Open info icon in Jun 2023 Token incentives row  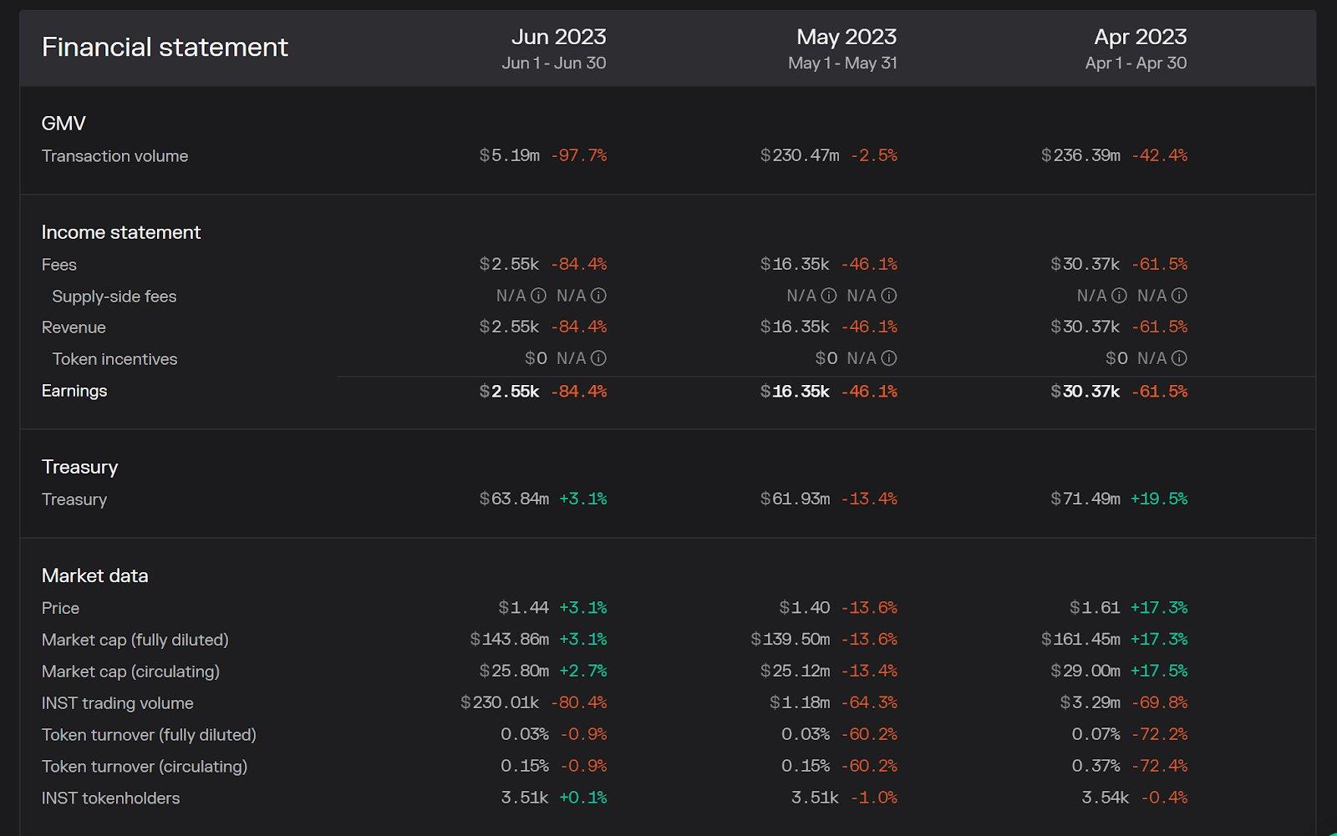click(x=598, y=358)
